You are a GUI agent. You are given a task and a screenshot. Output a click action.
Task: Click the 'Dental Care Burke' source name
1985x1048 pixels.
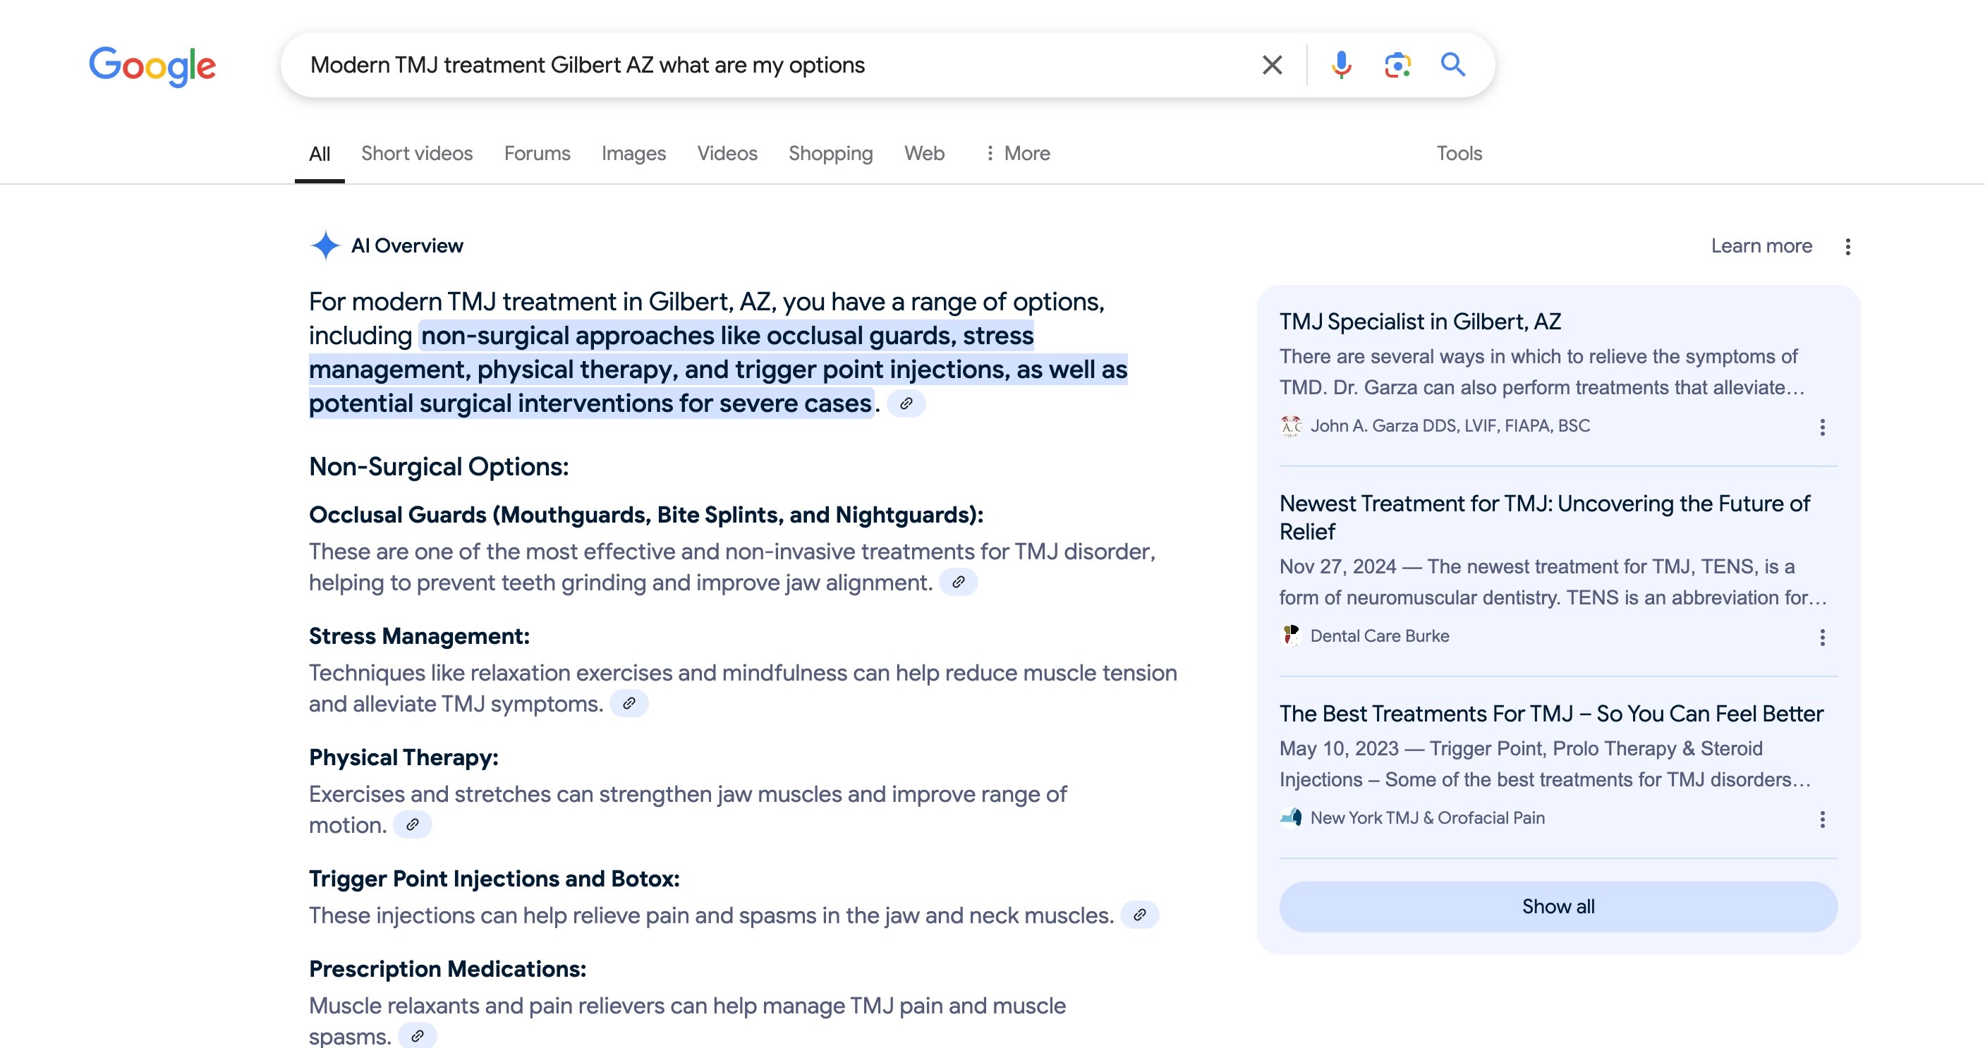tap(1379, 635)
